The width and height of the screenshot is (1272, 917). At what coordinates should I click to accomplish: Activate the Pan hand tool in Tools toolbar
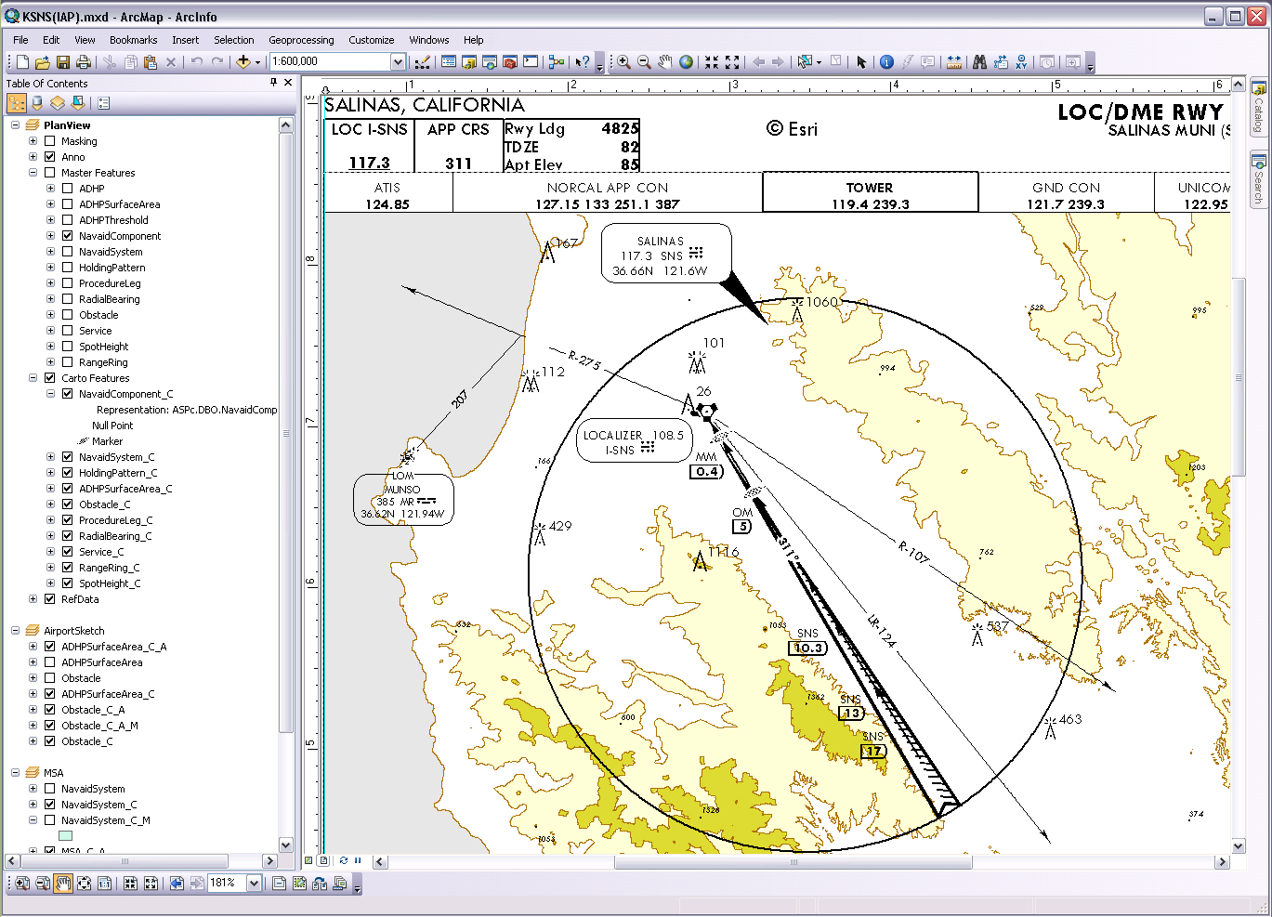point(665,62)
